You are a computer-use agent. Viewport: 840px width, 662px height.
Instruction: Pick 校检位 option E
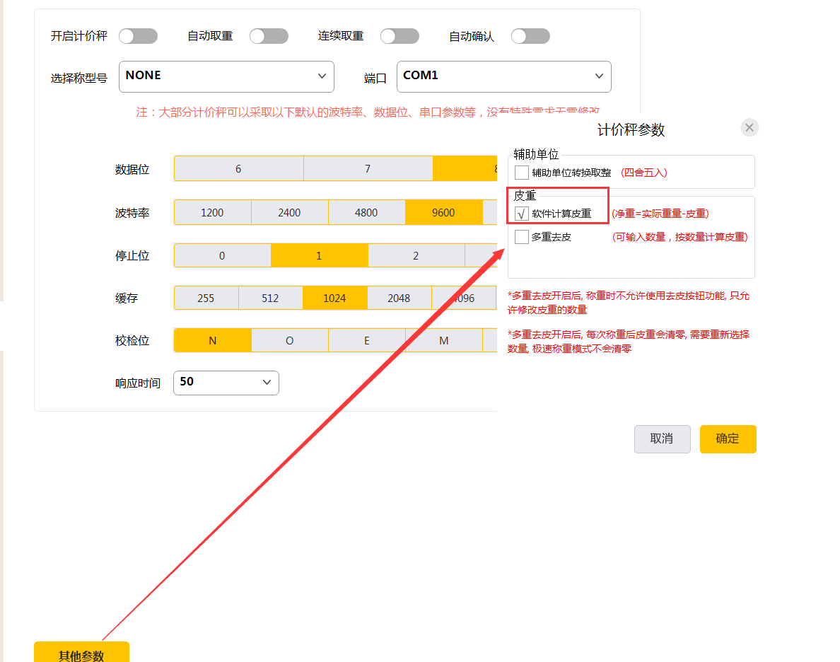[x=366, y=340]
